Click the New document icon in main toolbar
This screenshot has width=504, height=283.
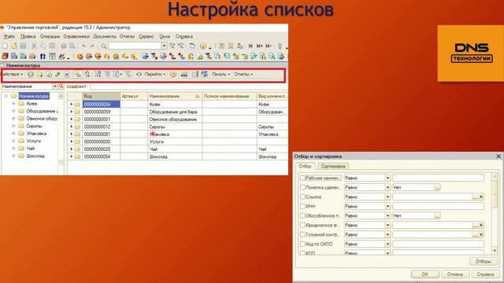click(6, 46)
